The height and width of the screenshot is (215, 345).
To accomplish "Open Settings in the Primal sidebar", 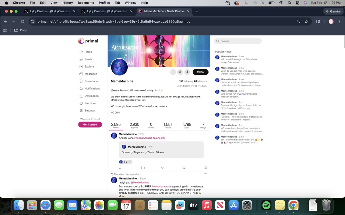I will coord(87,111).
